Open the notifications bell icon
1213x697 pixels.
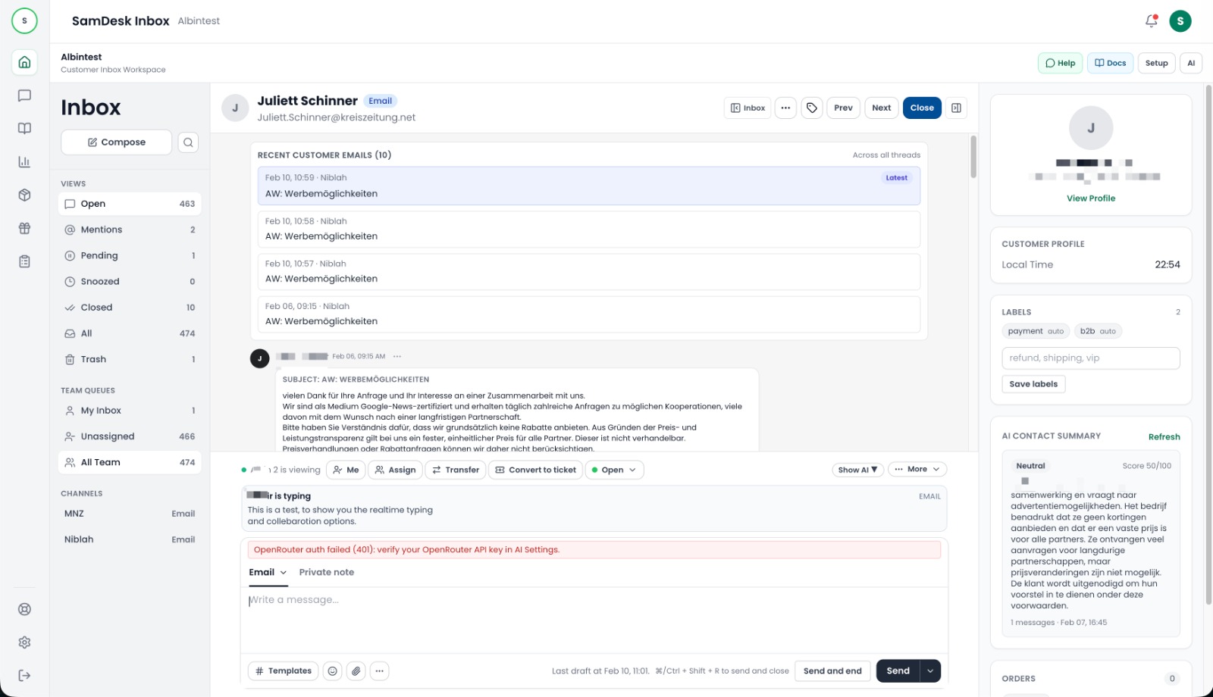click(1150, 20)
